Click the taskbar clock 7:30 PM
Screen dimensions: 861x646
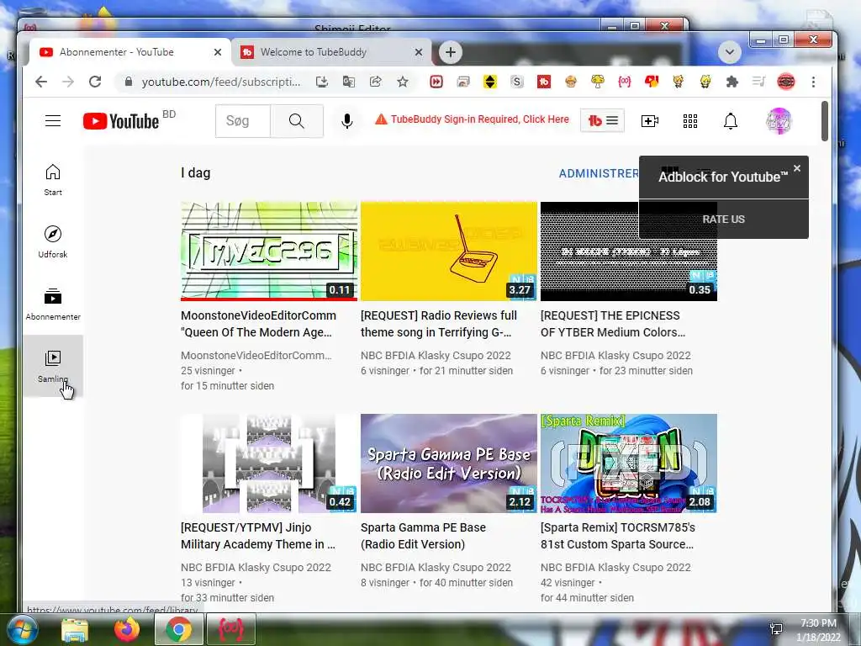(x=818, y=623)
